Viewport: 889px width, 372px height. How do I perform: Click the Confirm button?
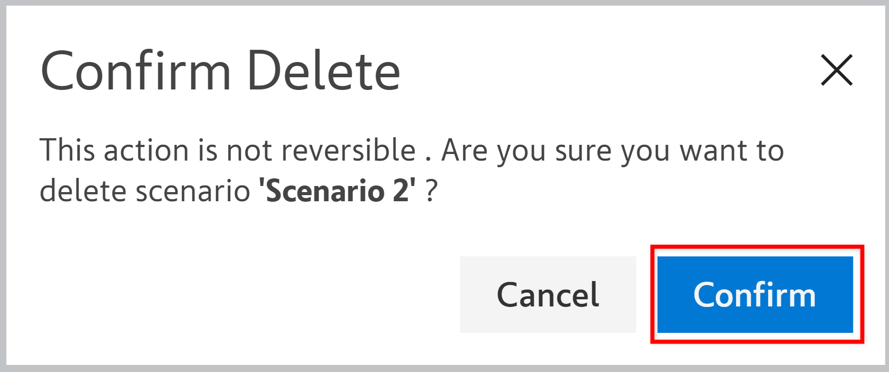click(755, 295)
